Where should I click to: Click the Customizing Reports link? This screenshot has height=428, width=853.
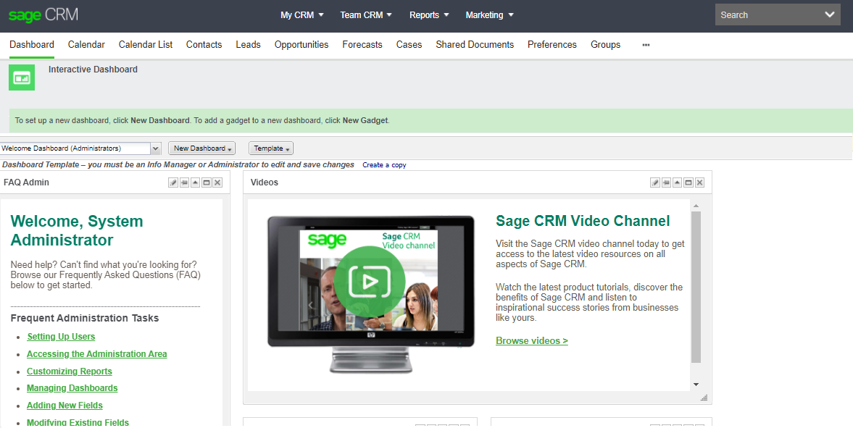70,372
